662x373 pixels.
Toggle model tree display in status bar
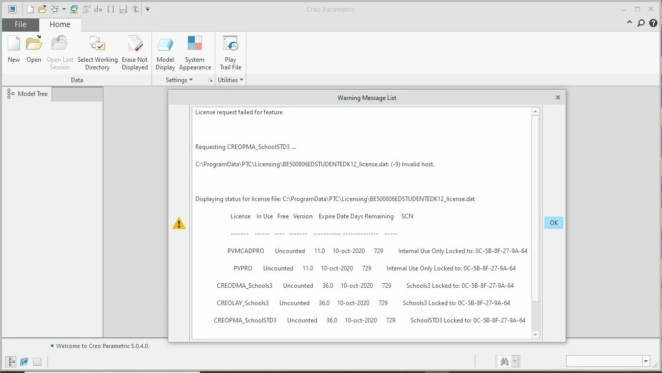11,362
